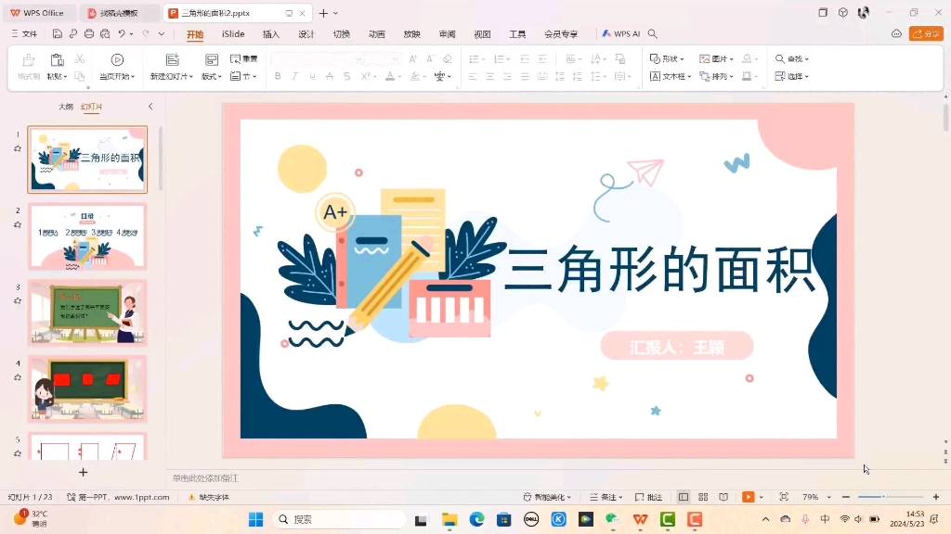Open the font color dropdown arrow
This screenshot has width=951, height=534.
pyautogui.click(x=399, y=75)
